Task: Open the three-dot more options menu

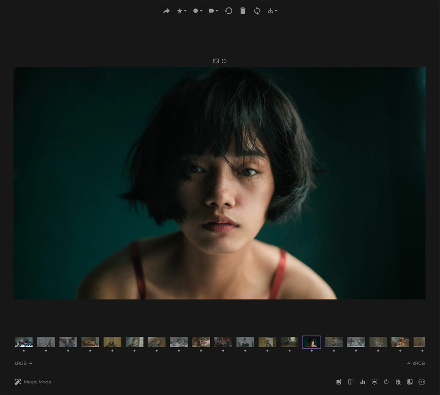Action: [x=422, y=382]
